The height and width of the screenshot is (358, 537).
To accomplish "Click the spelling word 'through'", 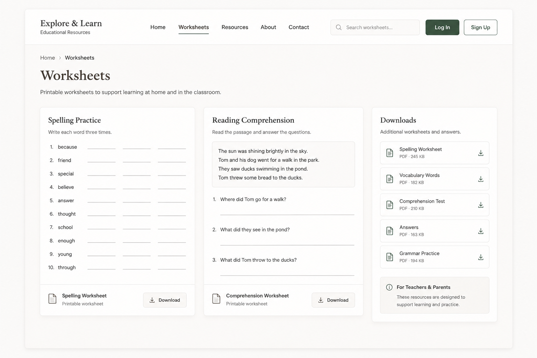I will click(67, 267).
